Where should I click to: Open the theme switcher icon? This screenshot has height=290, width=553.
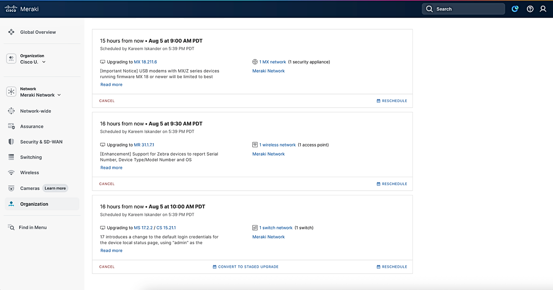coord(515,9)
